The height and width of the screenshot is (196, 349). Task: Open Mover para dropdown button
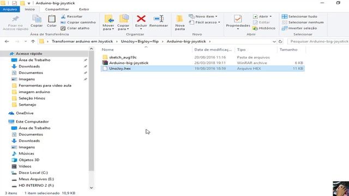coord(108,23)
